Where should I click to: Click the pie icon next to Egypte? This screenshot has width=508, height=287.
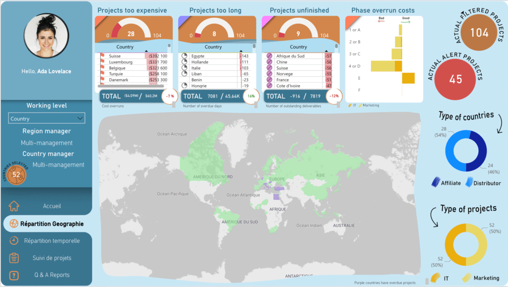coord(185,57)
